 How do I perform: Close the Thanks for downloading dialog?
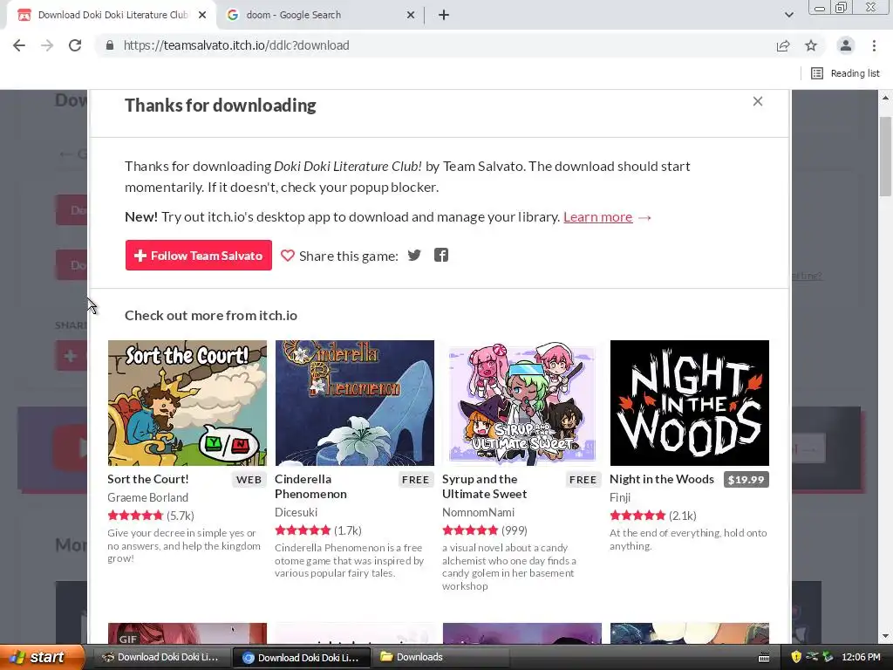click(758, 101)
